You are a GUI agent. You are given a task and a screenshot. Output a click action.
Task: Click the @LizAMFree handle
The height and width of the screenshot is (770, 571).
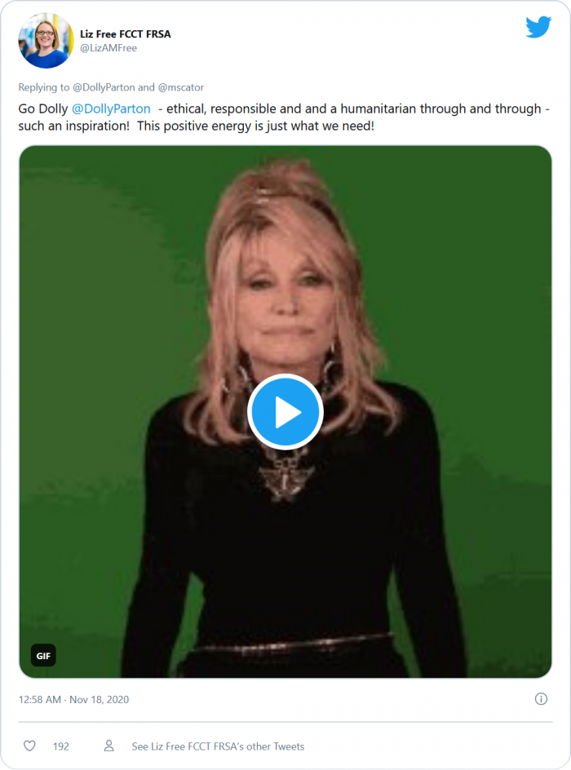coord(108,48)
